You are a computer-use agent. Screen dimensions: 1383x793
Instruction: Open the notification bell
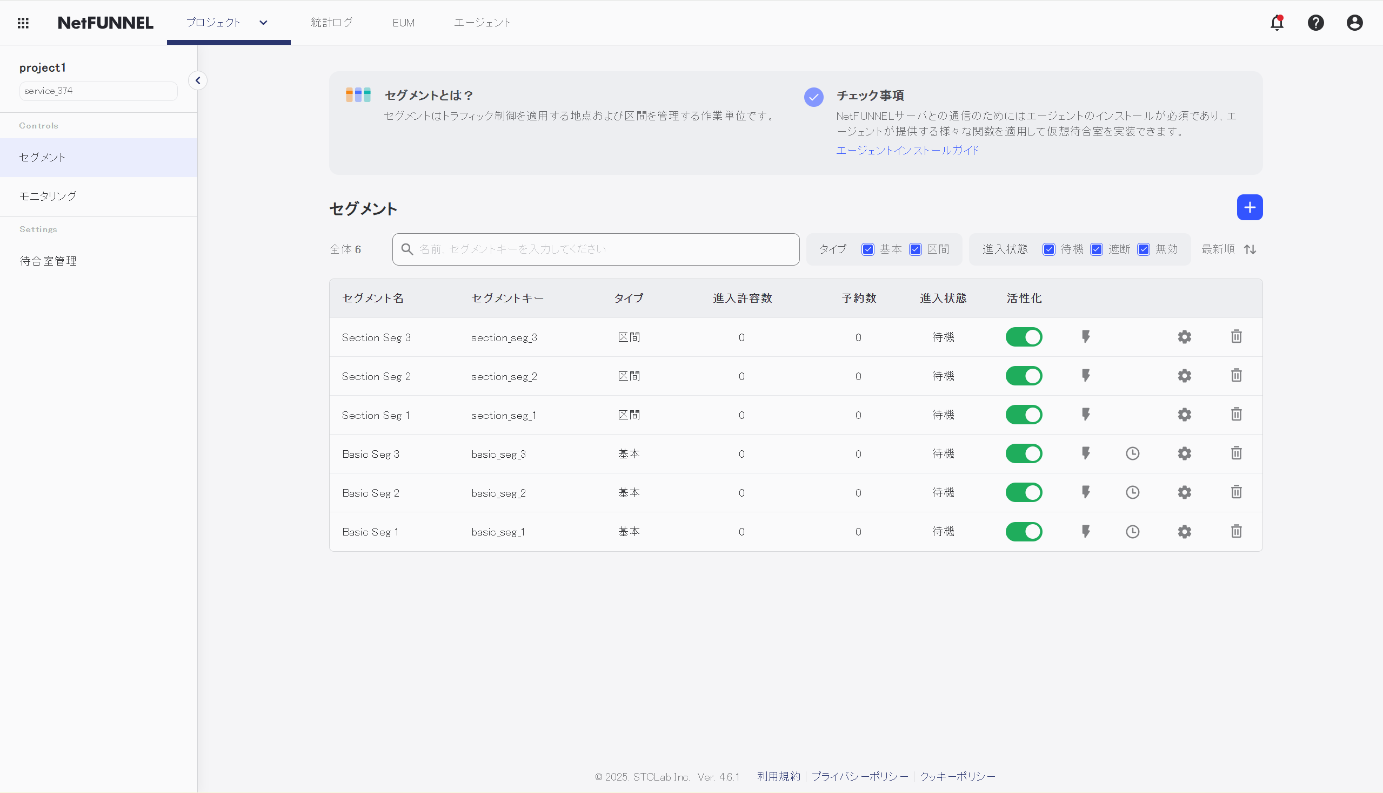click(1277, 23)
